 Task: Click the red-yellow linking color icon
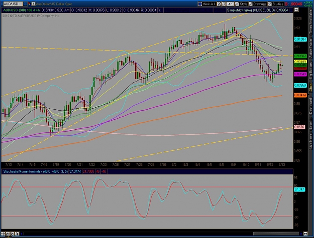[x=29, y=4]
